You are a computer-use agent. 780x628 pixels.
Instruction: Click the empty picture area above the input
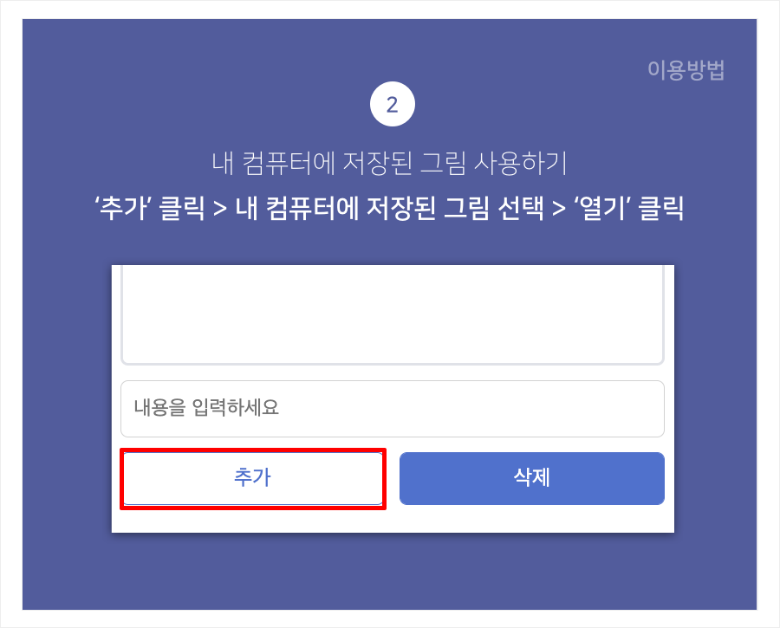pos(392,312)
